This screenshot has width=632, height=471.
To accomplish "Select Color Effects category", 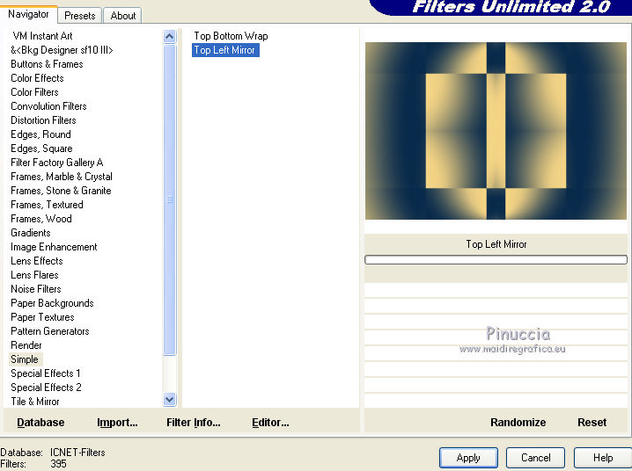I will tap(37, 78).
